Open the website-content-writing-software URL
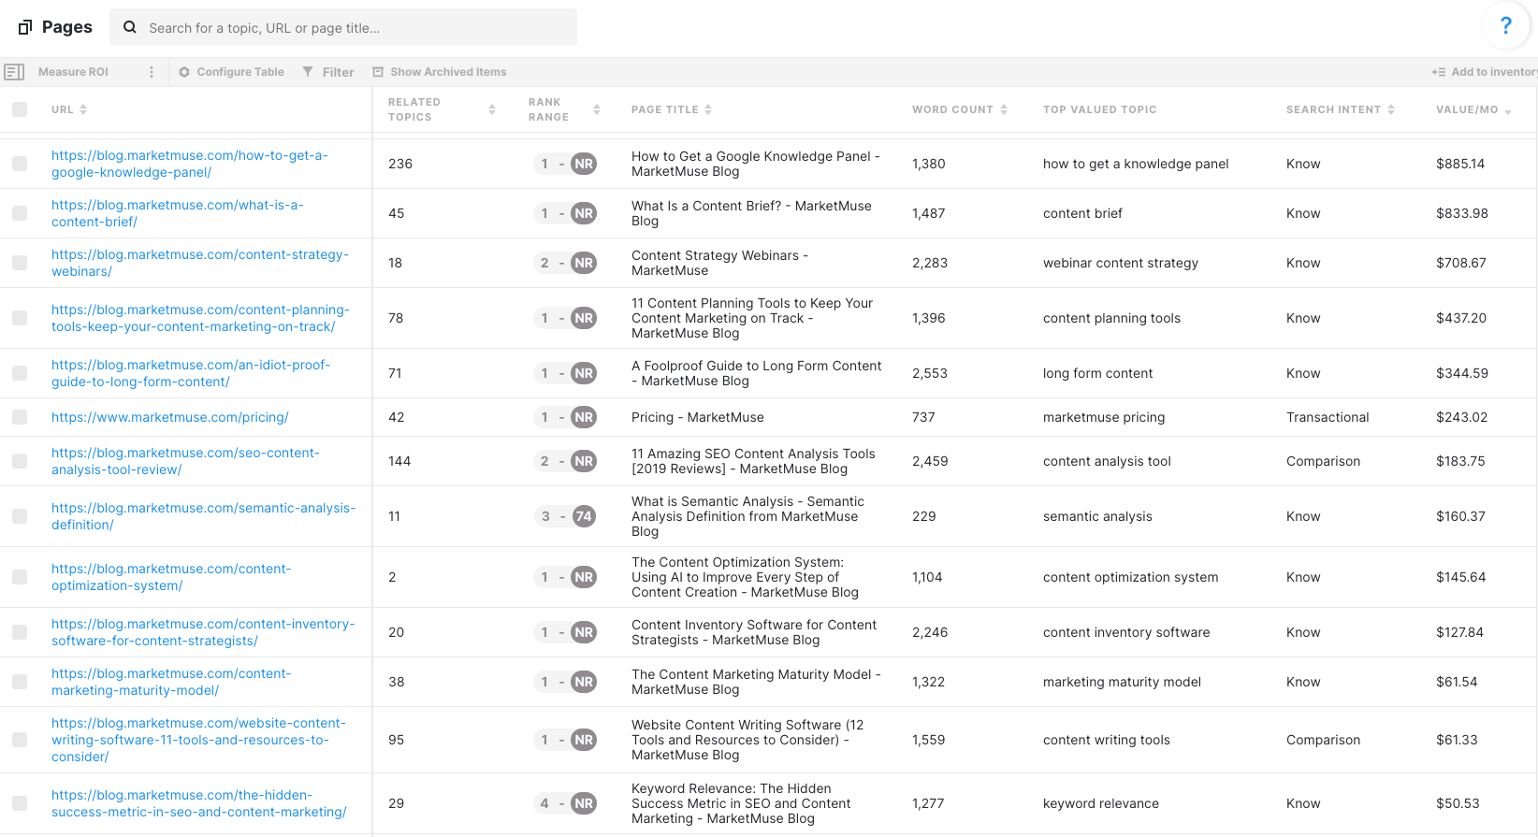The height and width of the screenshot is (837, 1538). coord(198,740)
